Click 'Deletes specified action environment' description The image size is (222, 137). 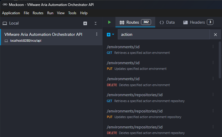[x=145, y=85]
